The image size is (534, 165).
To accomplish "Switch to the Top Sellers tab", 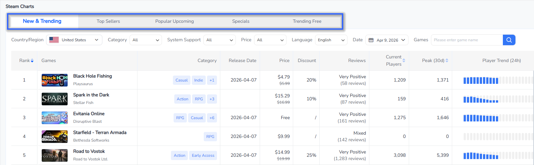I will pos(108,21).
